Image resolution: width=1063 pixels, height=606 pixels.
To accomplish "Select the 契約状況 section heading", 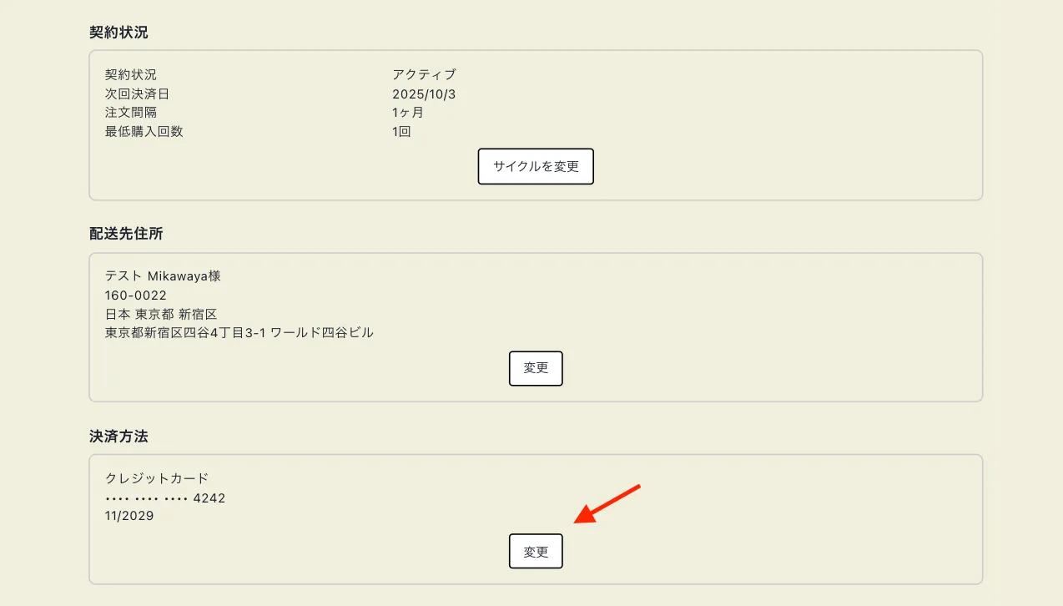I will 118,33.
